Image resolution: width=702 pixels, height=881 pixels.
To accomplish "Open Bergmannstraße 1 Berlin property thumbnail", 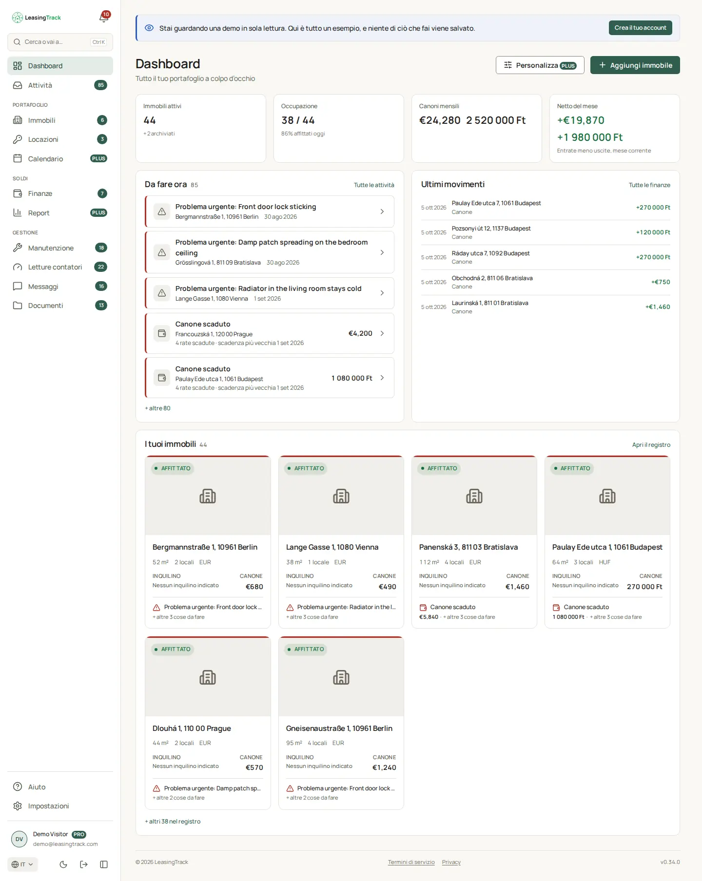I will click(208, 496).
